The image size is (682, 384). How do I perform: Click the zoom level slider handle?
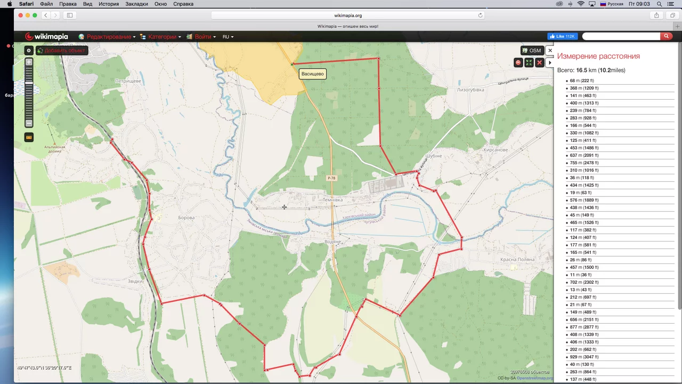point(29,83)
